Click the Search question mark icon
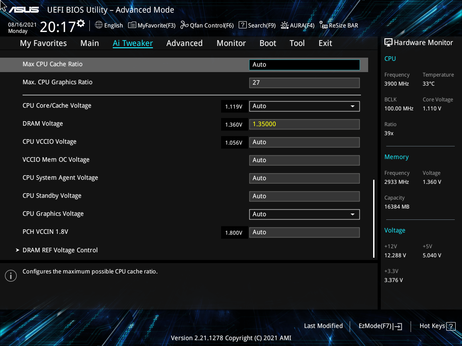The width and height of the screenshot is (462, 346). tap(242, 25)
